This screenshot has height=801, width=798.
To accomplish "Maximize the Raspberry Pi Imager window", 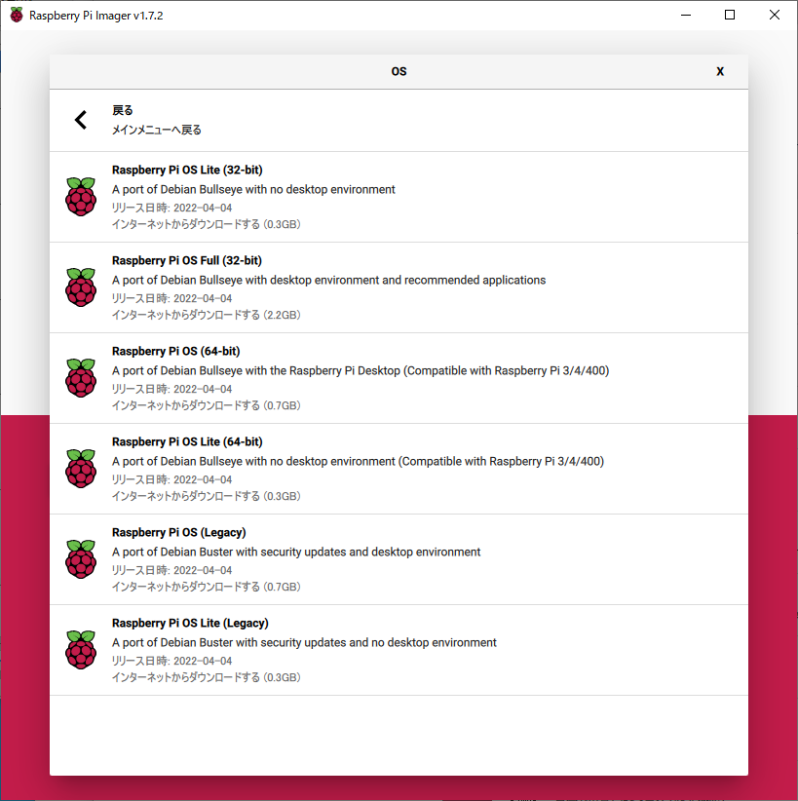I will pyautogui.click(x=730, y=15).
